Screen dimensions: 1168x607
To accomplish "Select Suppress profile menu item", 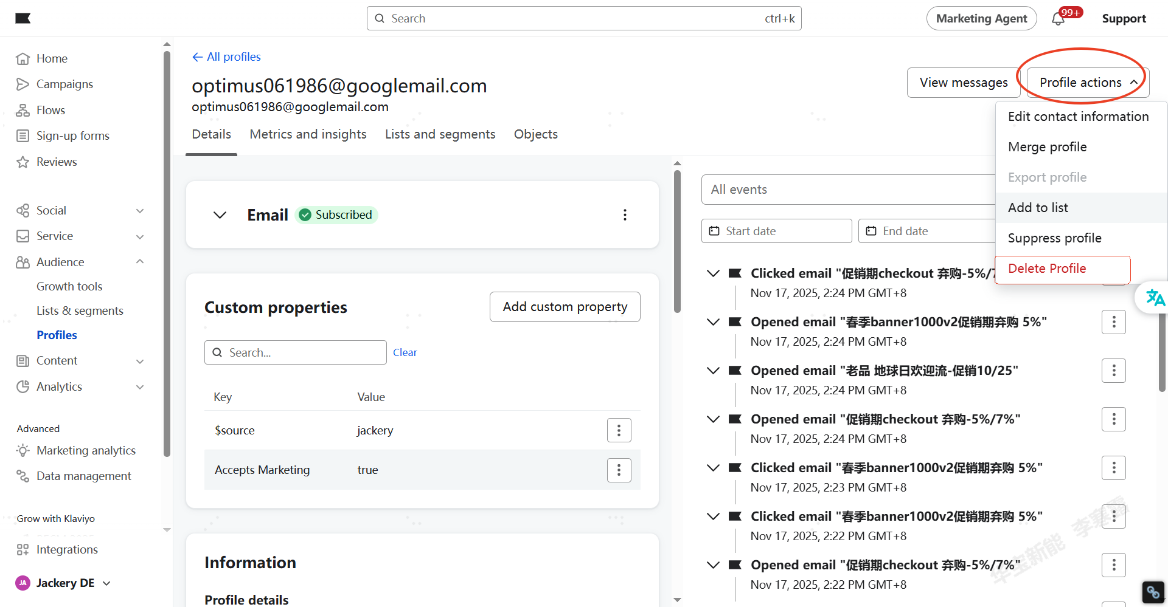I will click(1081, 238).
